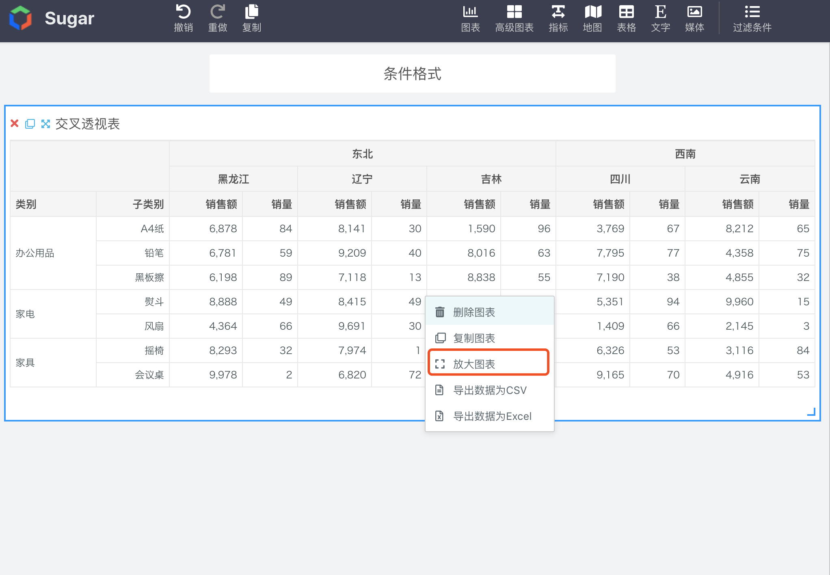Click the 黑板擦 subcategory cell
This screenshot has height=575, width=830.
tap(133, 277)
